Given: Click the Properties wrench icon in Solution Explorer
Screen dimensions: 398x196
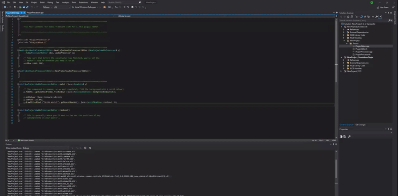Looking at the screenshot, I should click(x=377, y=17).
